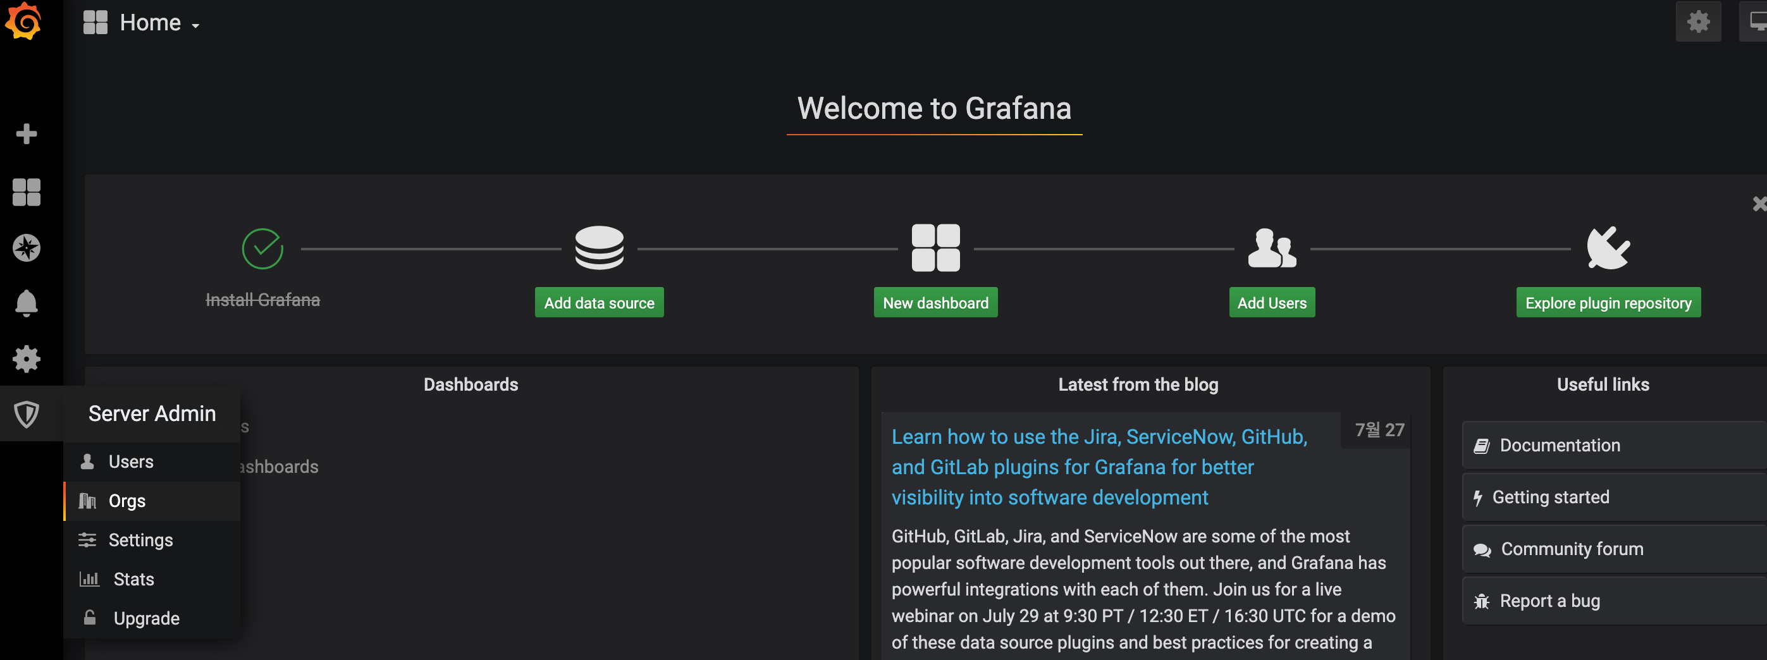Viewport: 1767px width, 660px height.
Task: Click the cycle view mode monitor icon
Action: pos(1754,22)
